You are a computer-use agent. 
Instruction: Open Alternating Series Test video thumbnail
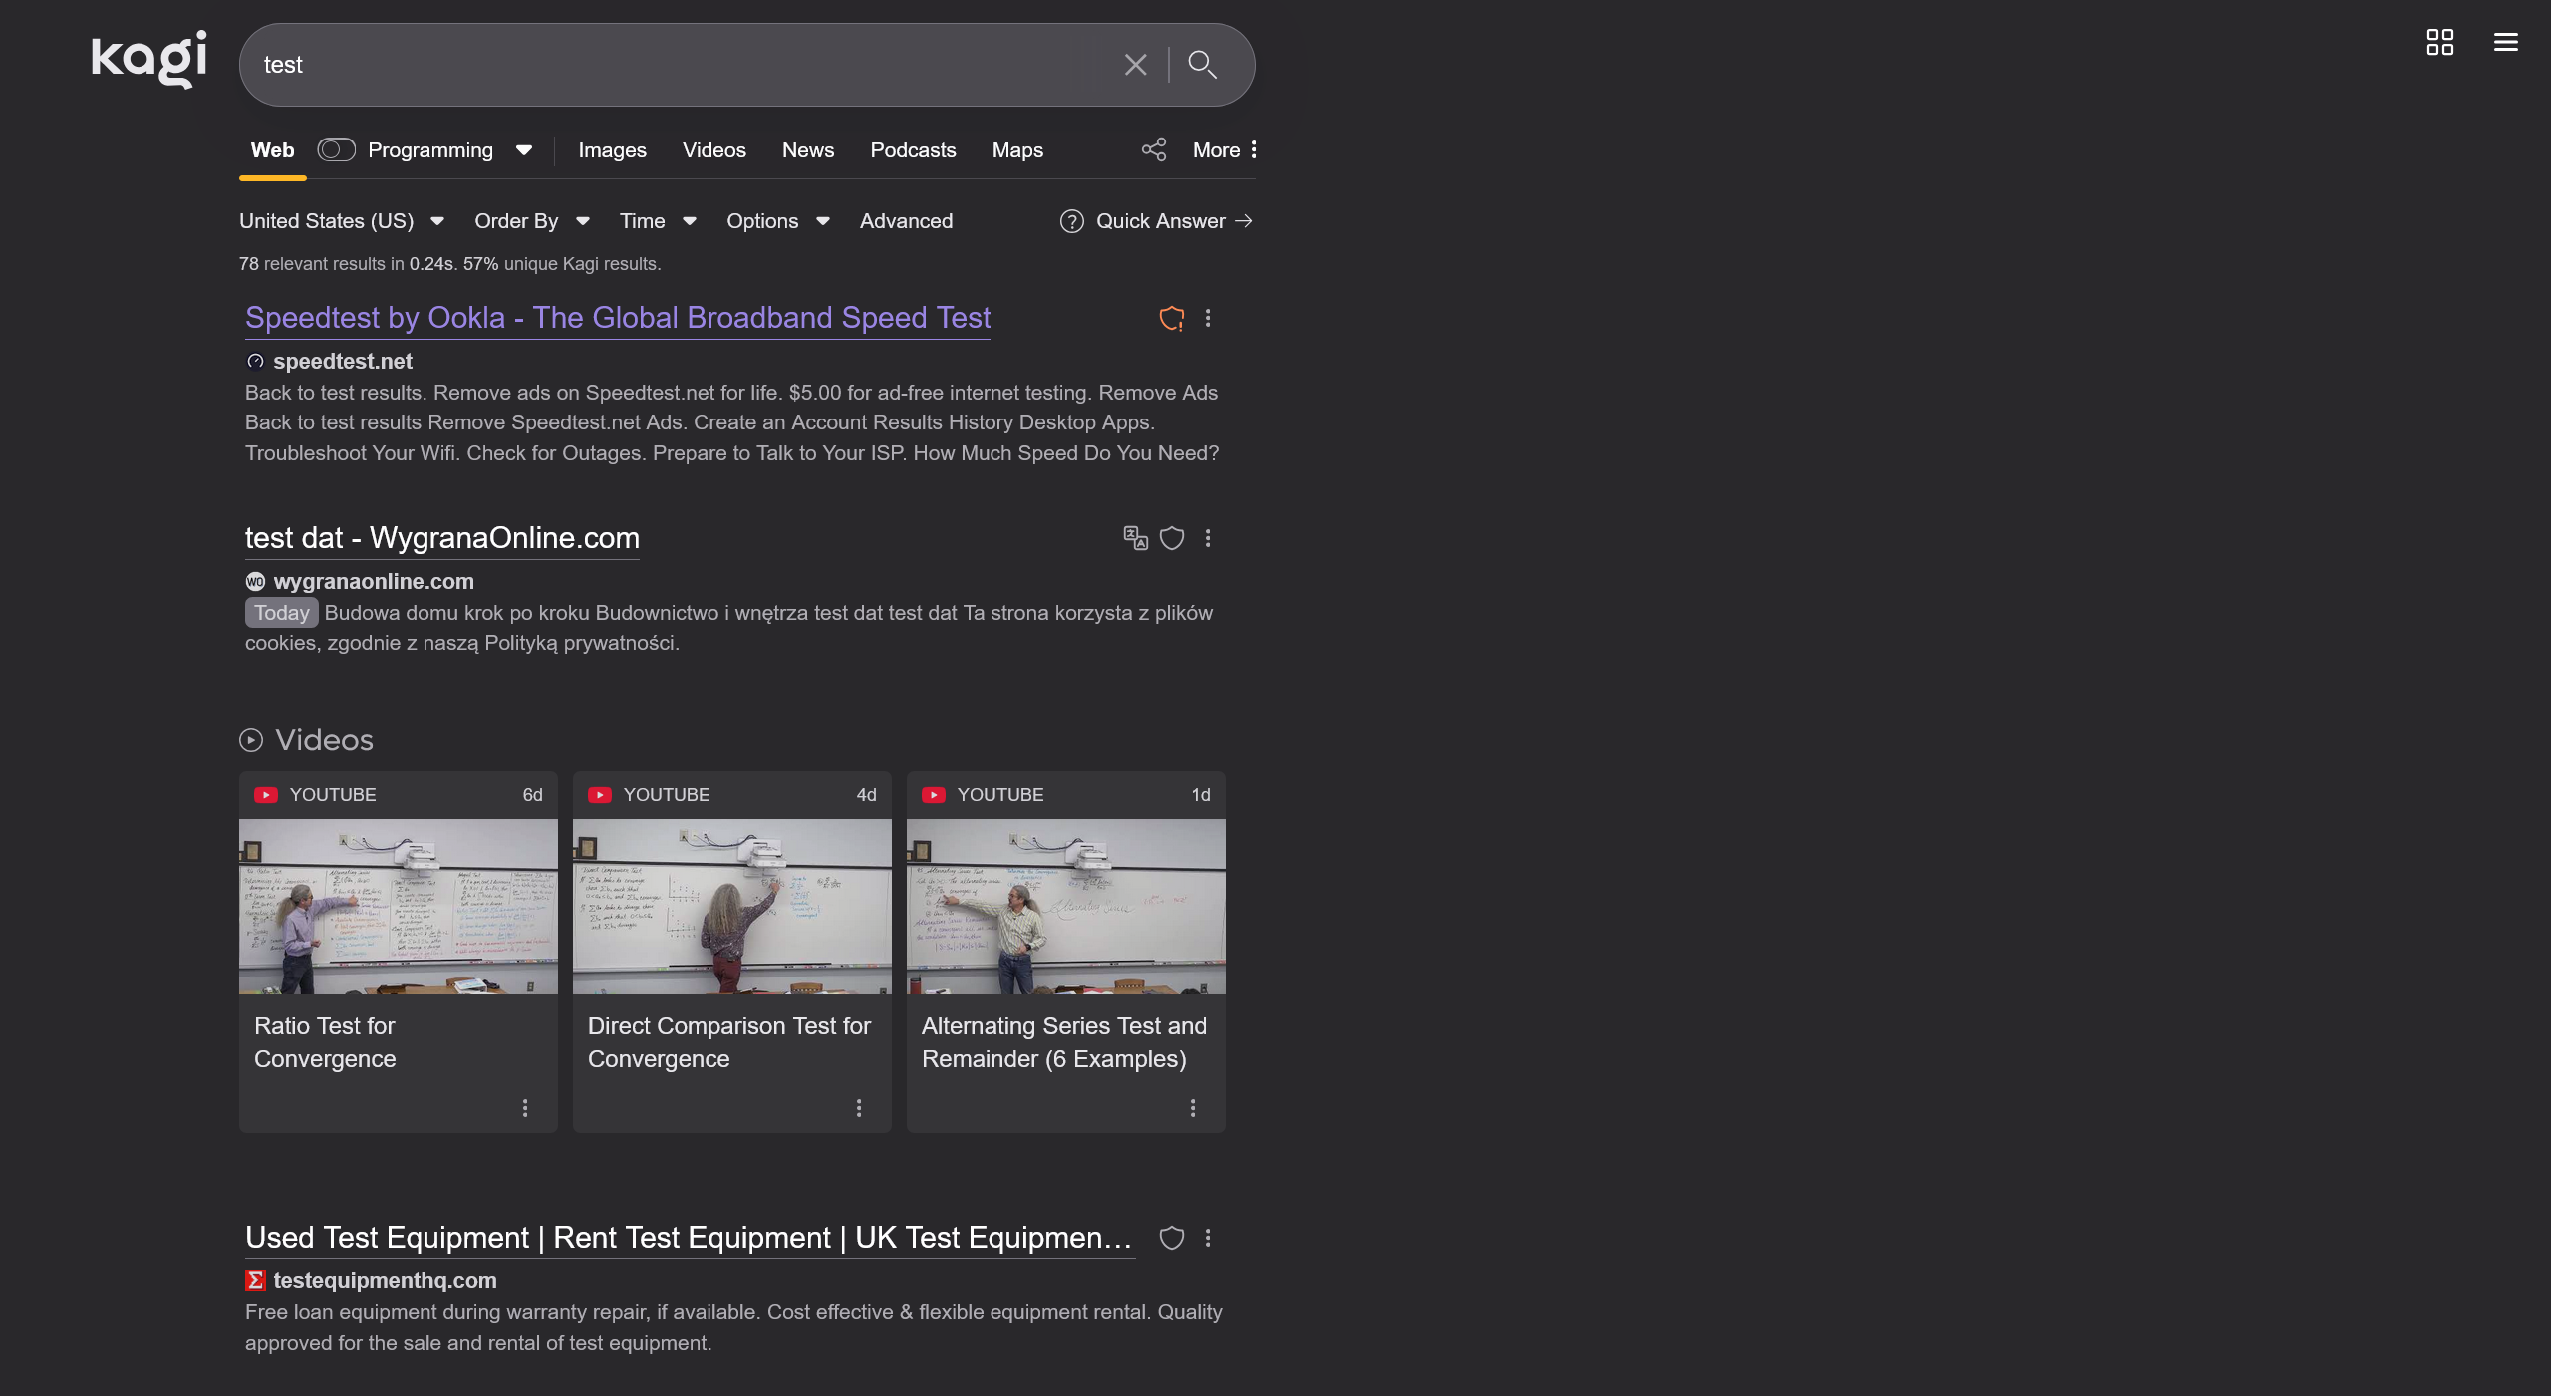tap(1065, 906)
